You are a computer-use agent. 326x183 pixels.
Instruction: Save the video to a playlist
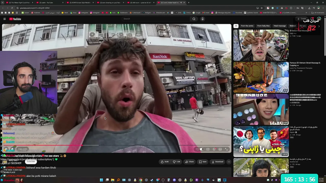tap(203, 162)
